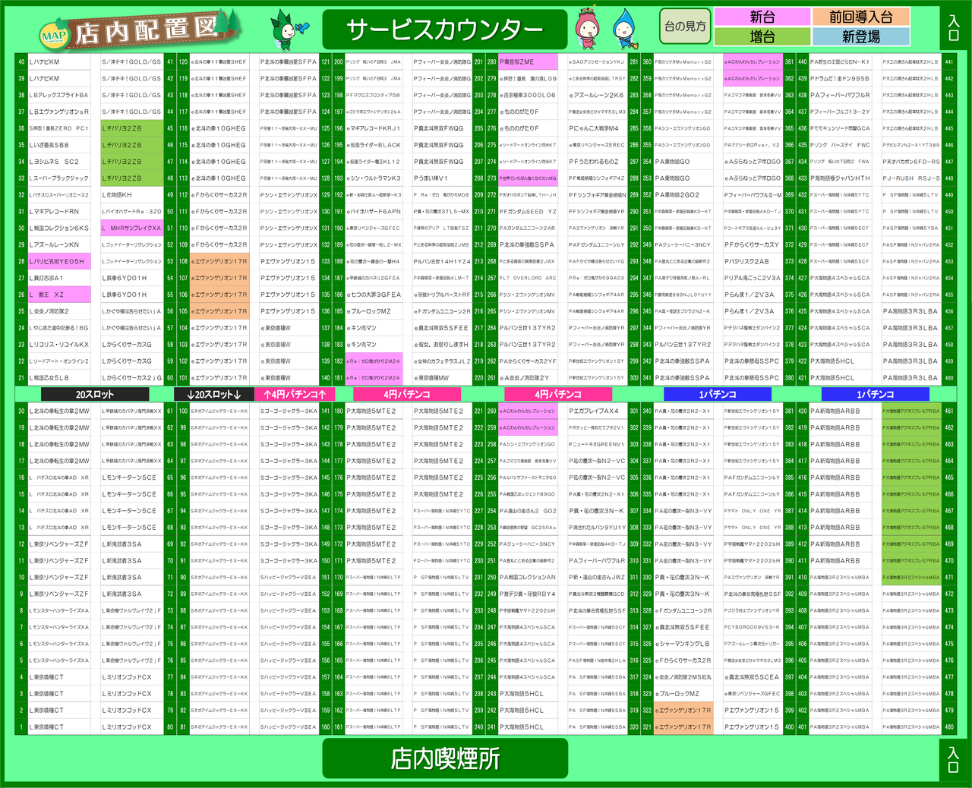Pick the orange 前回導入台 legend swatch

pyautogui.click(x=860, y=17)
